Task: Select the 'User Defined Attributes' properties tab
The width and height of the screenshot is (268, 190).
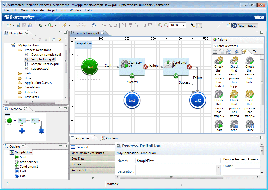Action: (x=92, y=153)
